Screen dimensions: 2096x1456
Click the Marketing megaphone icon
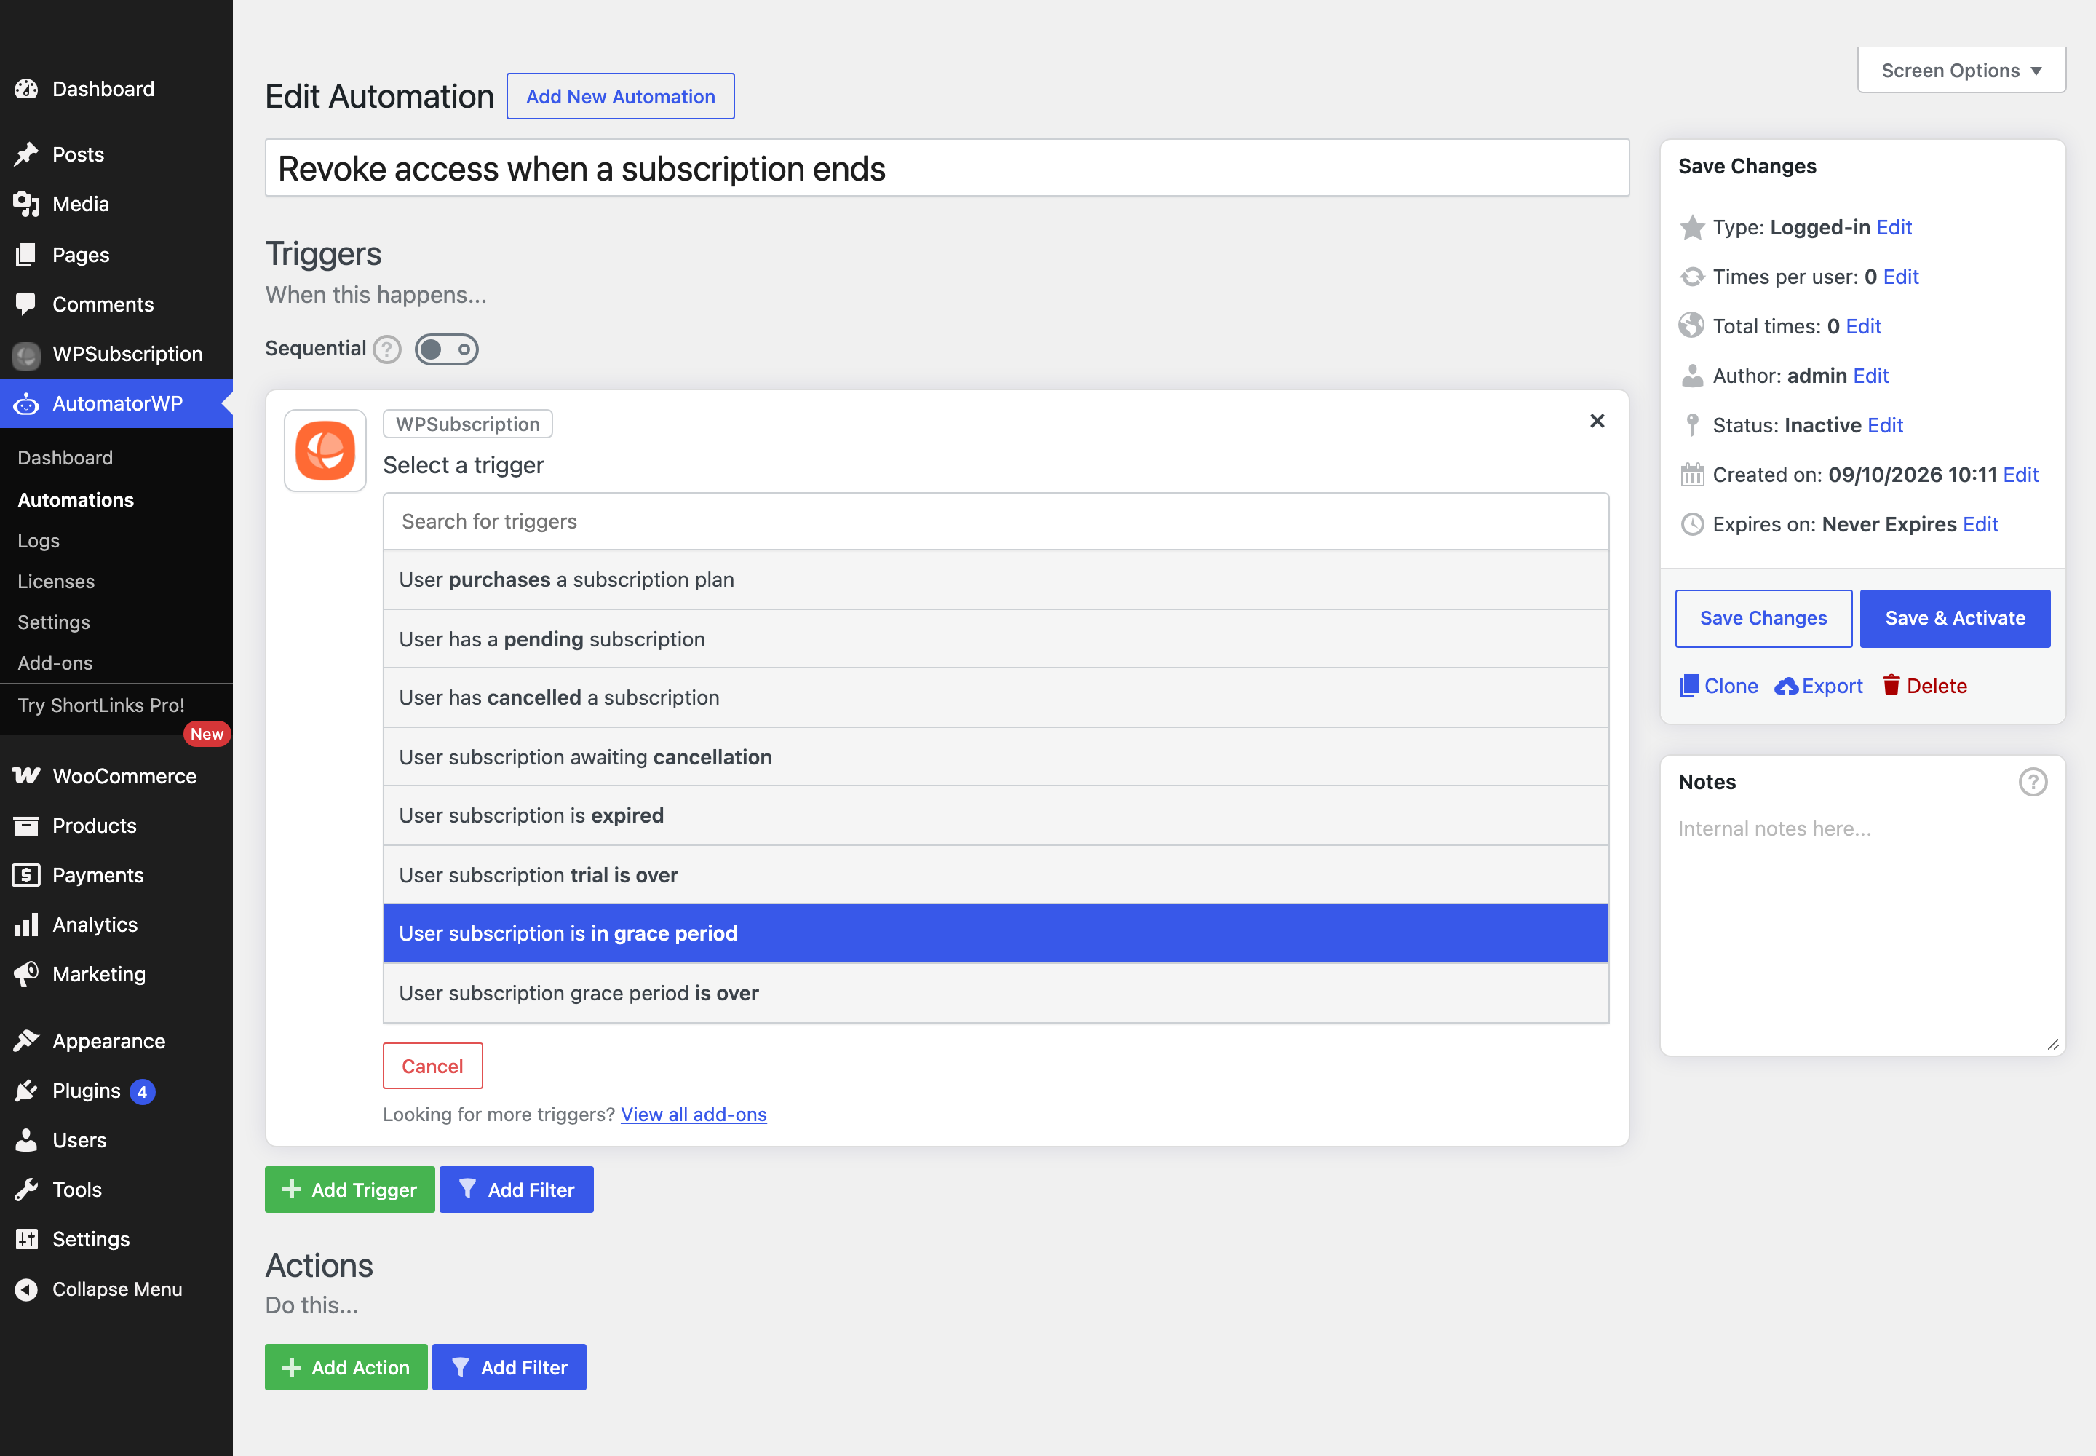[x=26, y=973]
